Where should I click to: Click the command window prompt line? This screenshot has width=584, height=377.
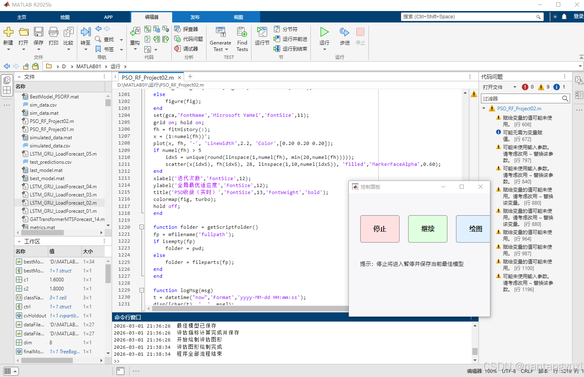[x=292, y=361]
